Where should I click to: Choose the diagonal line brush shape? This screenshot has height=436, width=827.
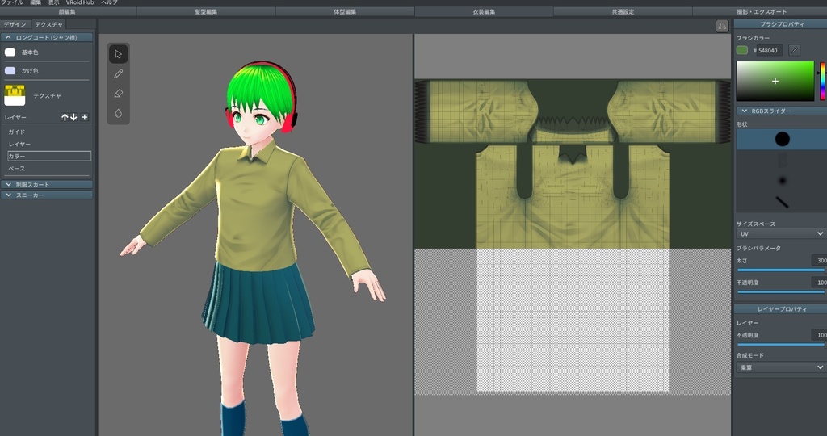(782, 202)
